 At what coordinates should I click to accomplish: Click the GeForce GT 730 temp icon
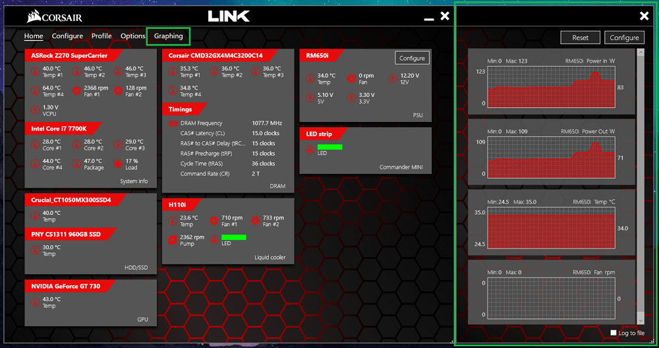[36, 302]
